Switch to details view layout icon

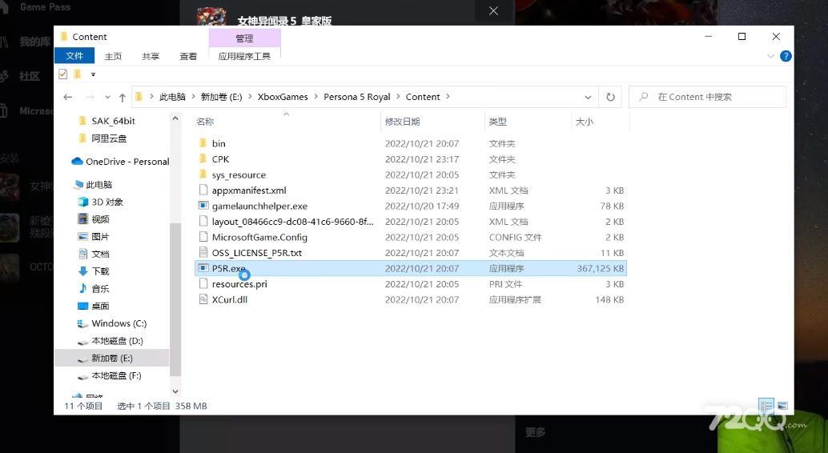(x=766, y=406)
